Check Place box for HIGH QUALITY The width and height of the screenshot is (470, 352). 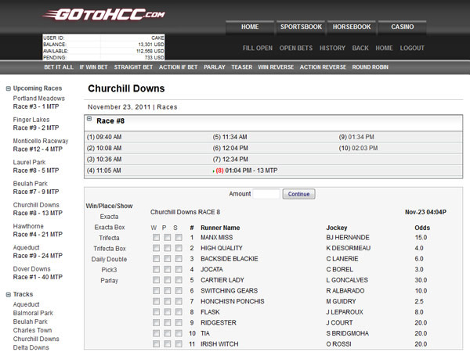click(x=168, y=248)
